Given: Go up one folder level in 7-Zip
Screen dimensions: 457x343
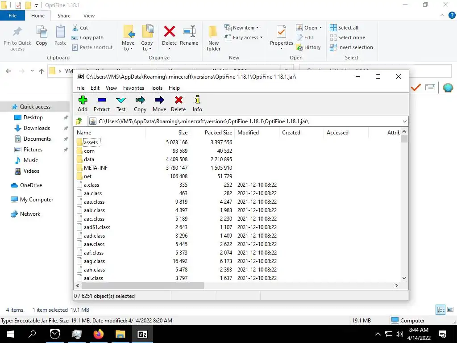Looking at the screenshot, I should [x=79, y=121].
